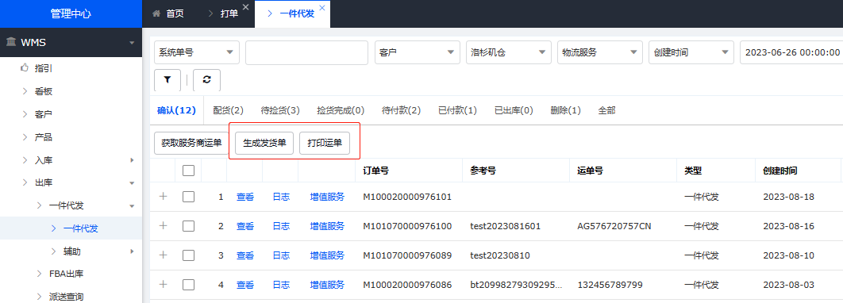
Task: Click the thumbs-up icon beside 指引
Action: pos(24,68)
